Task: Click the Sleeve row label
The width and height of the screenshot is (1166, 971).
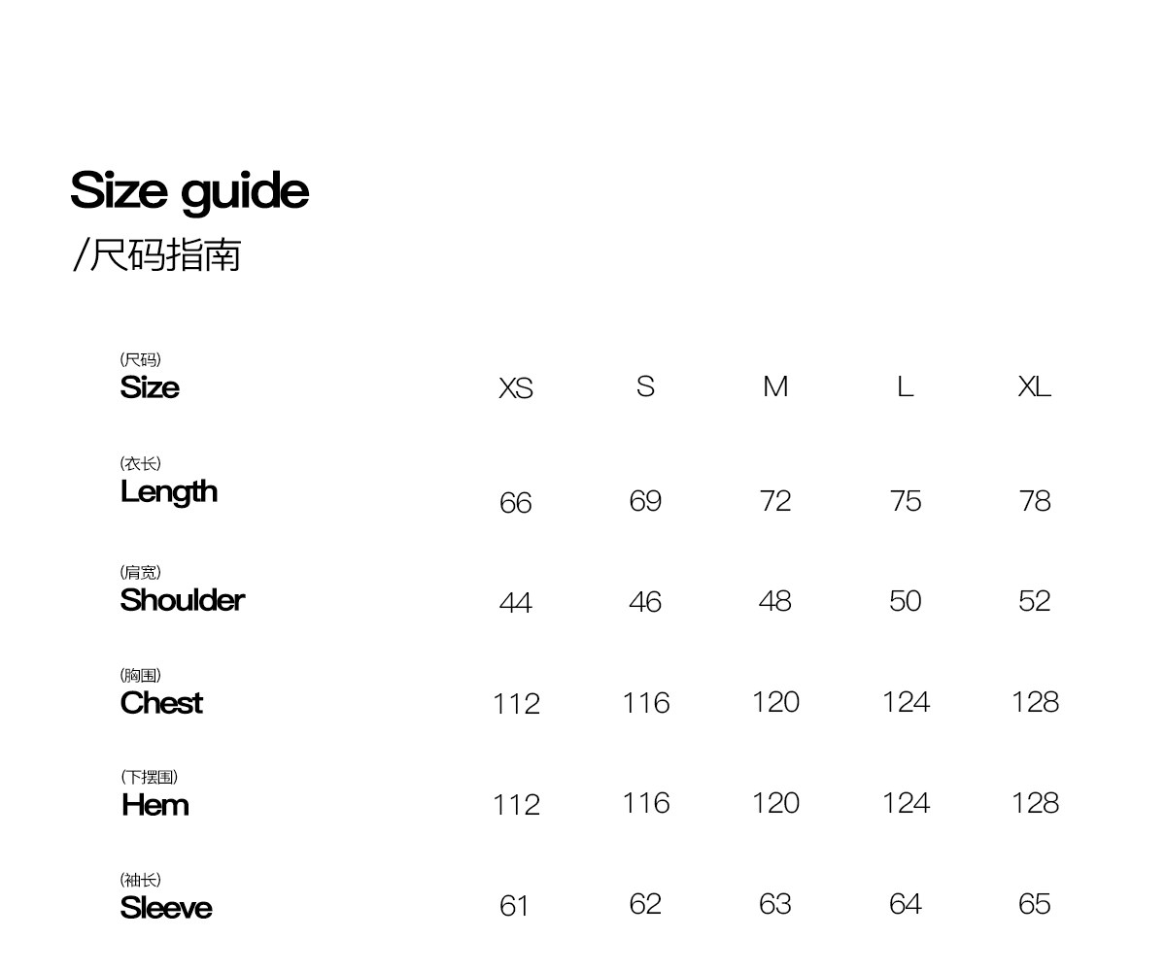Action: coord(166,908)
